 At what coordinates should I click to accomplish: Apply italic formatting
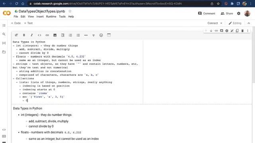[x=32, y=35]
